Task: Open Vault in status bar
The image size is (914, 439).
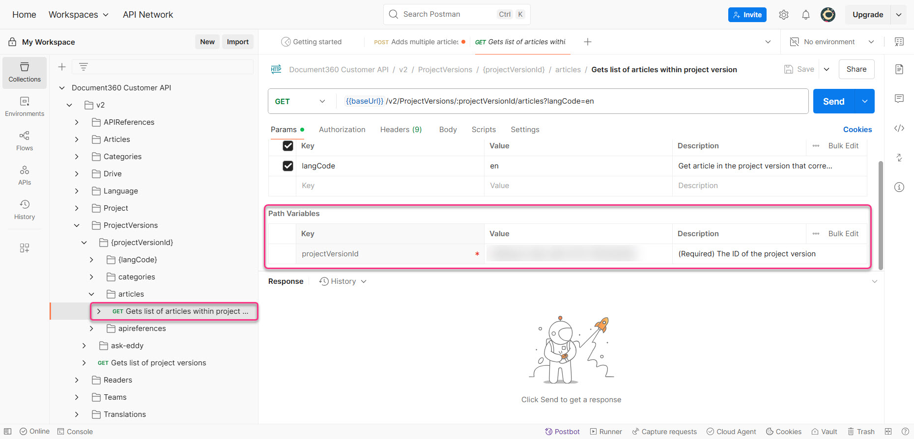Action: (824, 432)
